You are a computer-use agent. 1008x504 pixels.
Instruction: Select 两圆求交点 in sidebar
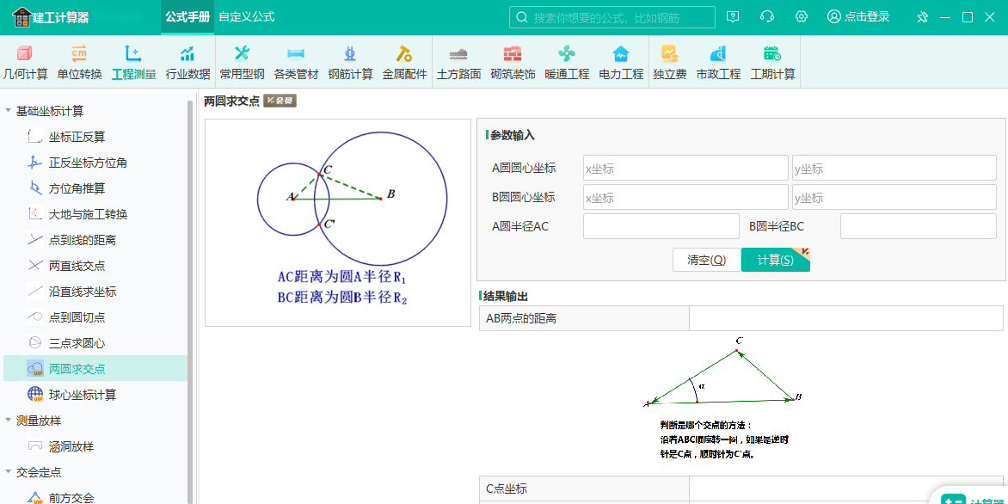[95, 368]
